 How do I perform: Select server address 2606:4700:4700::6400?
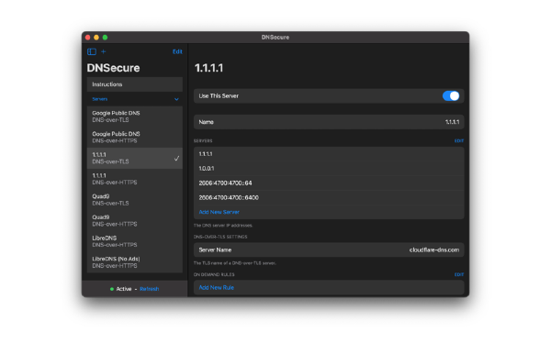coord(329,197)
